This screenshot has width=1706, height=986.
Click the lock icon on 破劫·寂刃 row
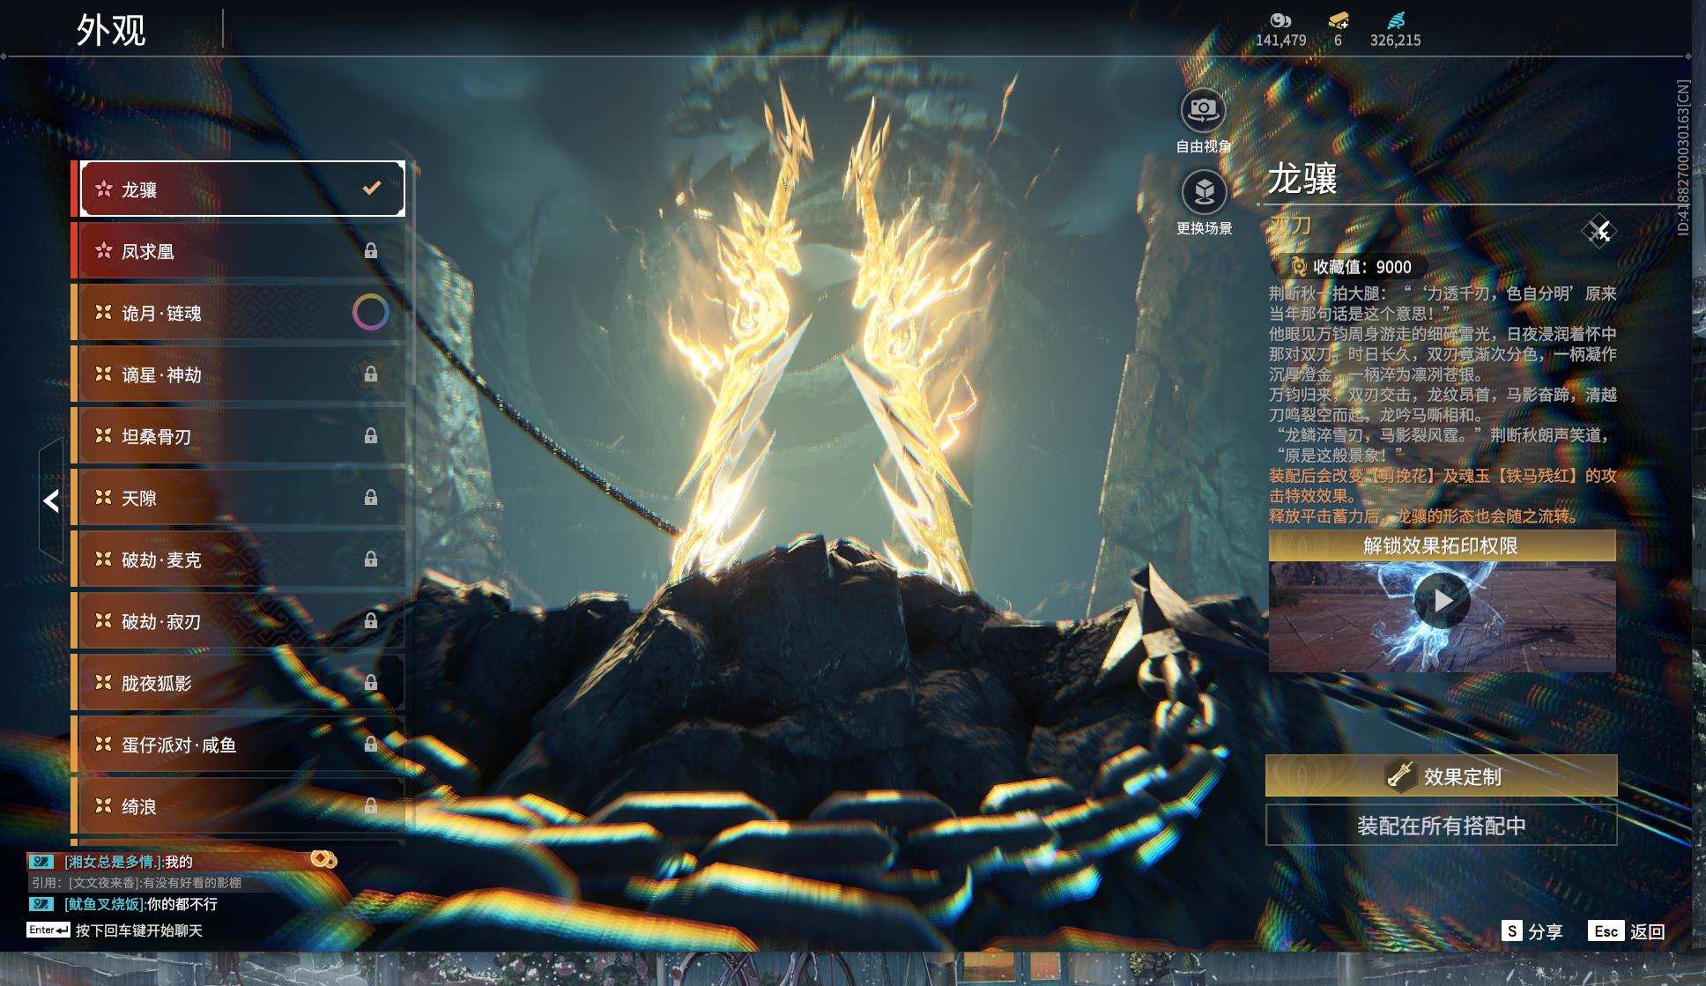click(x=371, y=621)
